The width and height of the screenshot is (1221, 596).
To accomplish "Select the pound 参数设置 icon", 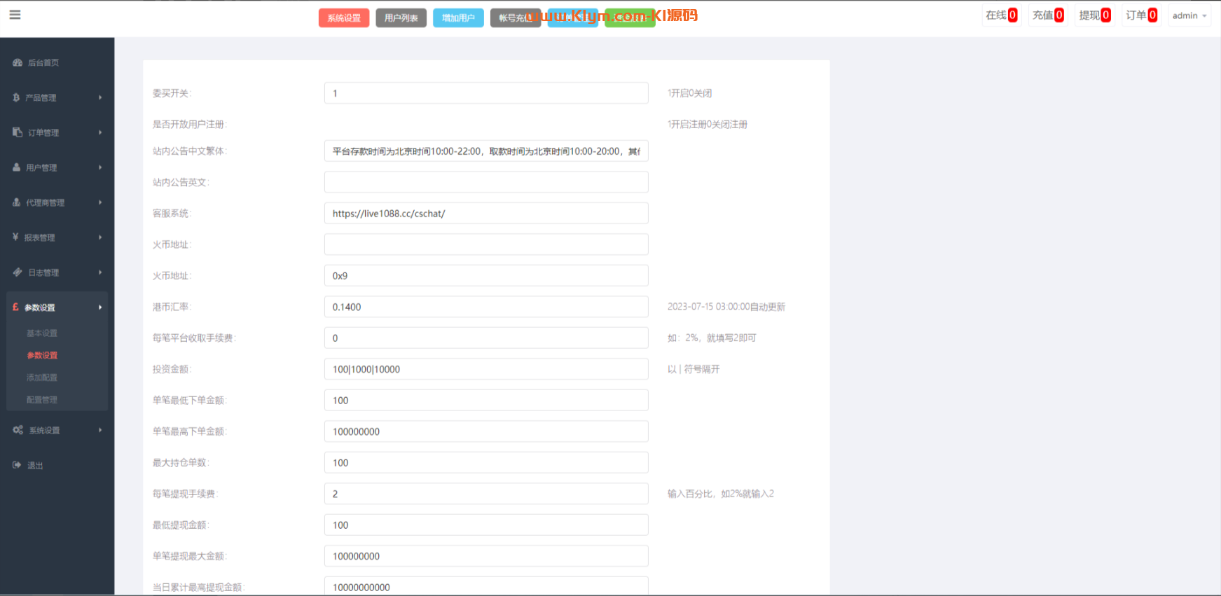I will [x=15, y=307].
